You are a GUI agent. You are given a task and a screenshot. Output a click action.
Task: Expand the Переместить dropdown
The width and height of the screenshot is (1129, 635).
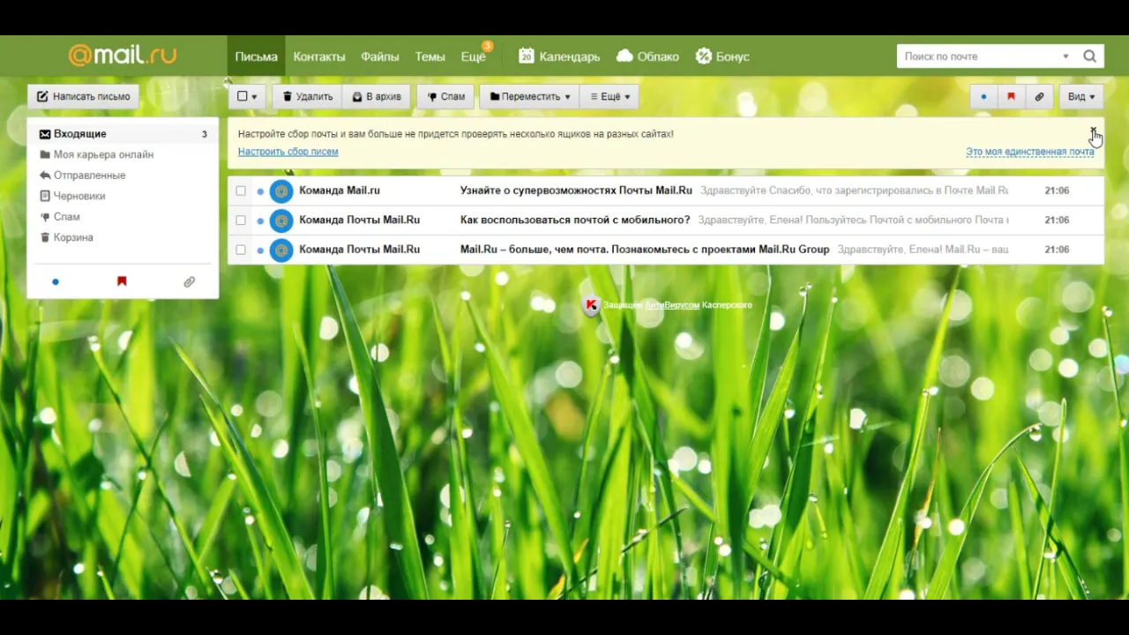529,97
